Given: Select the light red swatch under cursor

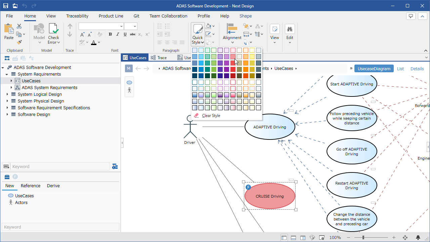Looking at the screenshot, I should coord(233,56).
